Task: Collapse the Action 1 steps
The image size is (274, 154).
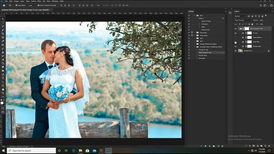Action: 197,18
